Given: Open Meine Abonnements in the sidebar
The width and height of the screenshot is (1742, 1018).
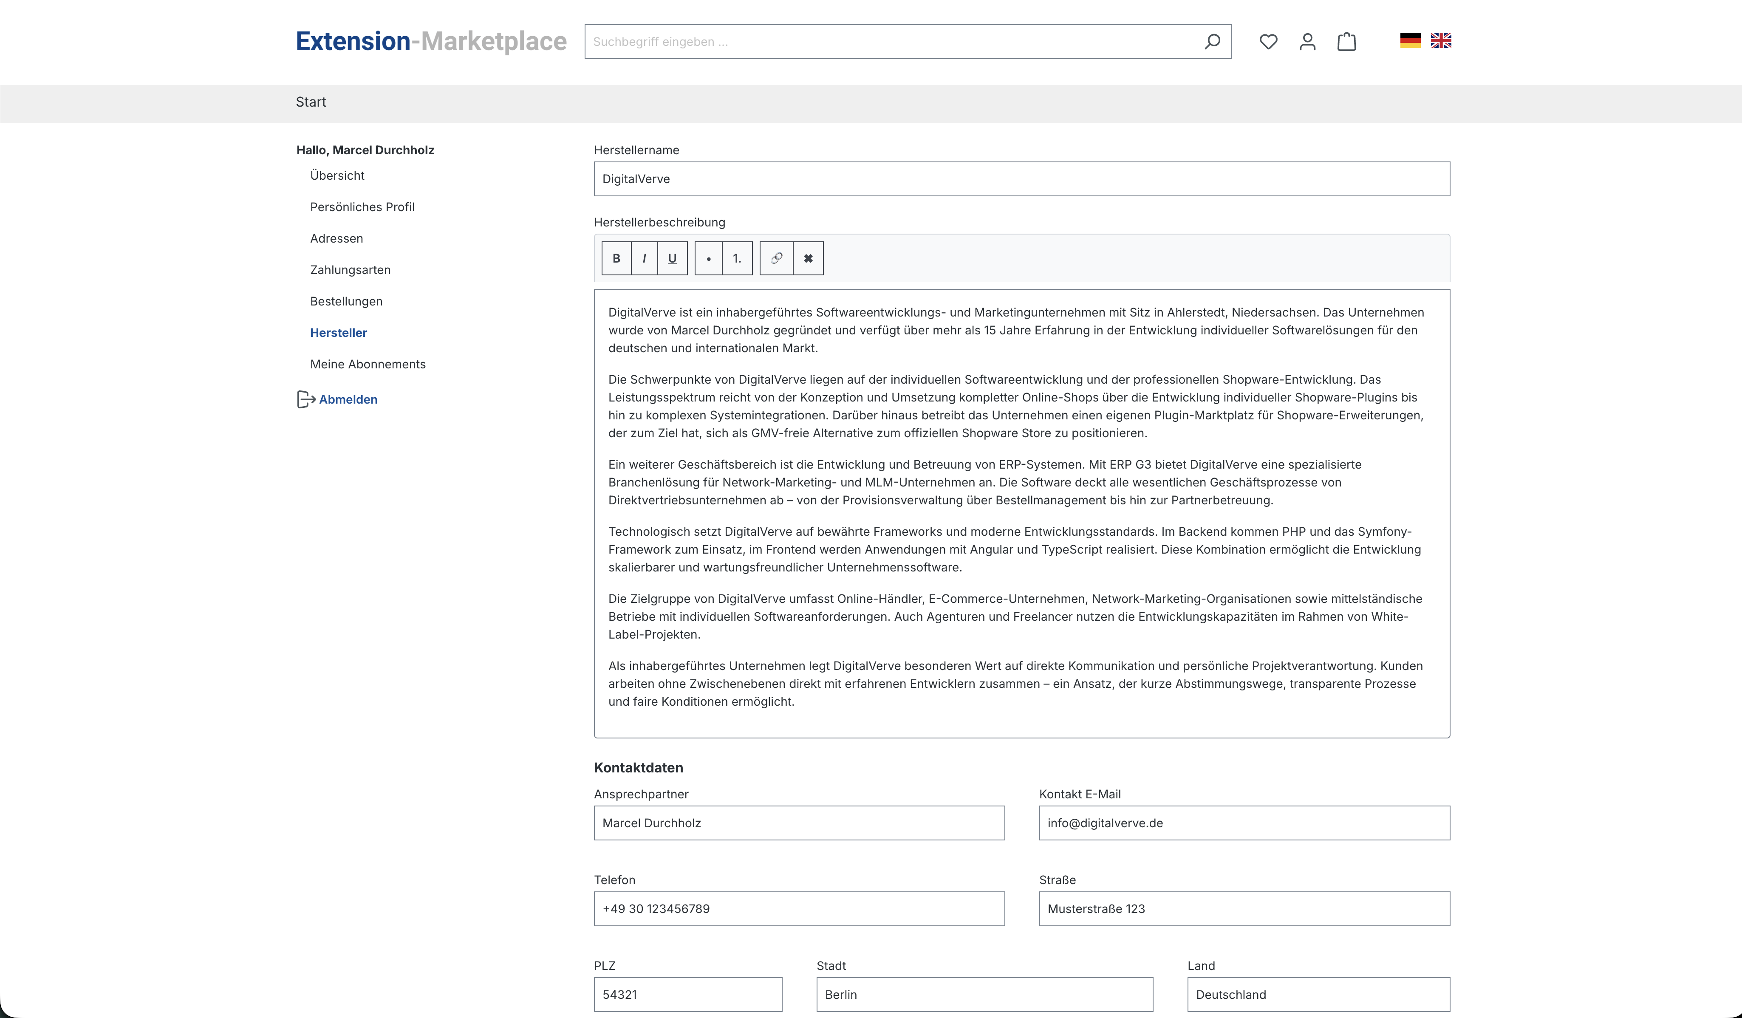Looking at the screenshot, I should coord(368,364).
